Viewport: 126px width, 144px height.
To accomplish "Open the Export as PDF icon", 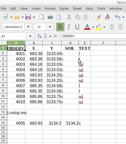I will 42,17.
